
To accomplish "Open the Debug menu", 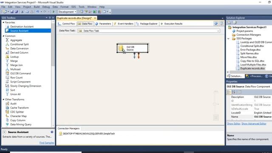I will pyautogui.click(x=46, y=7).
